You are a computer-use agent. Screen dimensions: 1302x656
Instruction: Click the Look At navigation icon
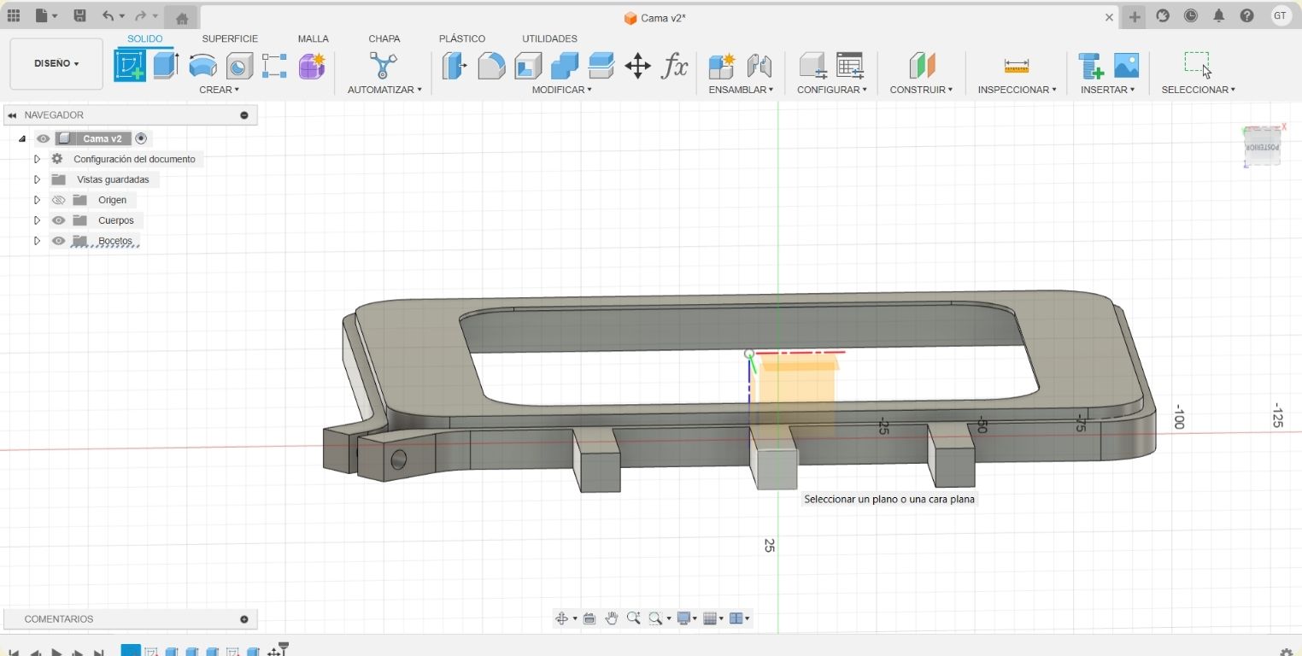(589, 618)
